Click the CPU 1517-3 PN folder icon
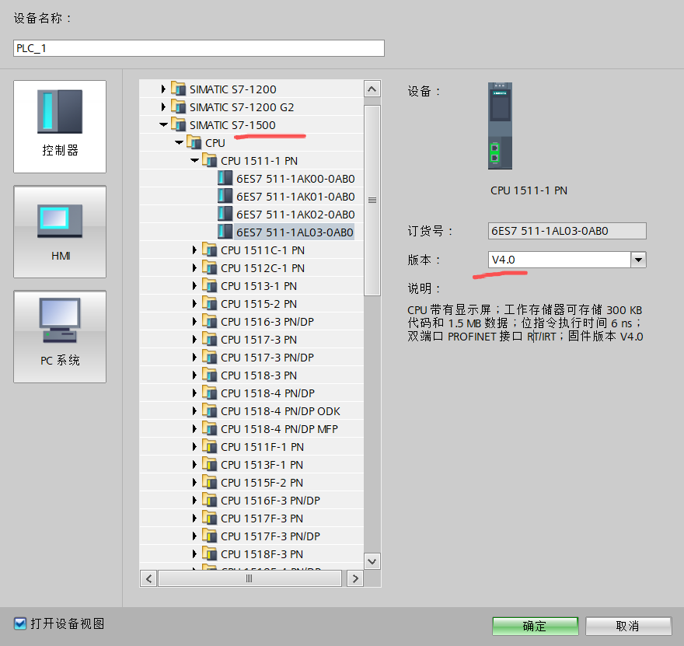The width and height of the screenshot is (684, 646). coord(209,340)
